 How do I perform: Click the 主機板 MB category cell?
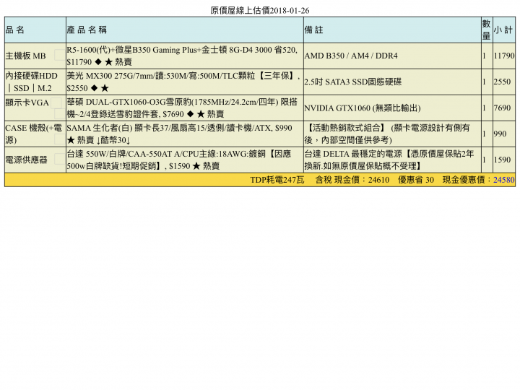click(35, 56)
